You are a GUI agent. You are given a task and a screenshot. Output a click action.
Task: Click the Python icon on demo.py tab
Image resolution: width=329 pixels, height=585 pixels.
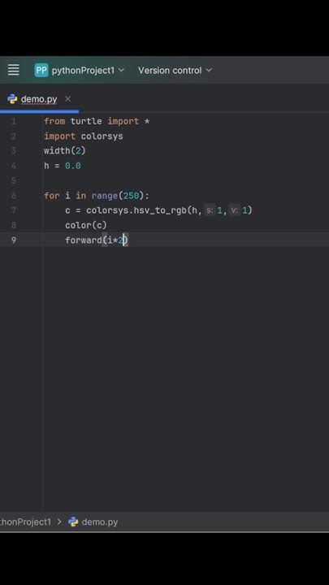pos(12,99)
